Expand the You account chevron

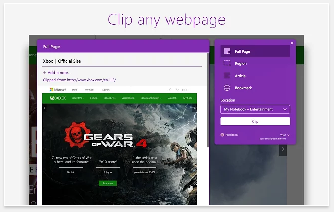pos(289,135)
